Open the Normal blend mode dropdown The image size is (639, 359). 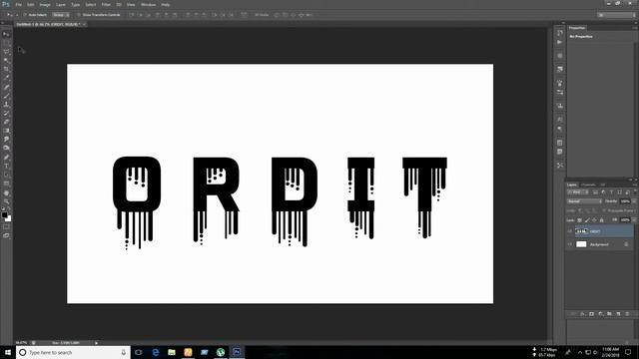[584, 201]
